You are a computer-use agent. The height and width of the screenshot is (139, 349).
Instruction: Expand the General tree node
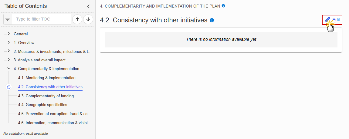click(9, 34)
